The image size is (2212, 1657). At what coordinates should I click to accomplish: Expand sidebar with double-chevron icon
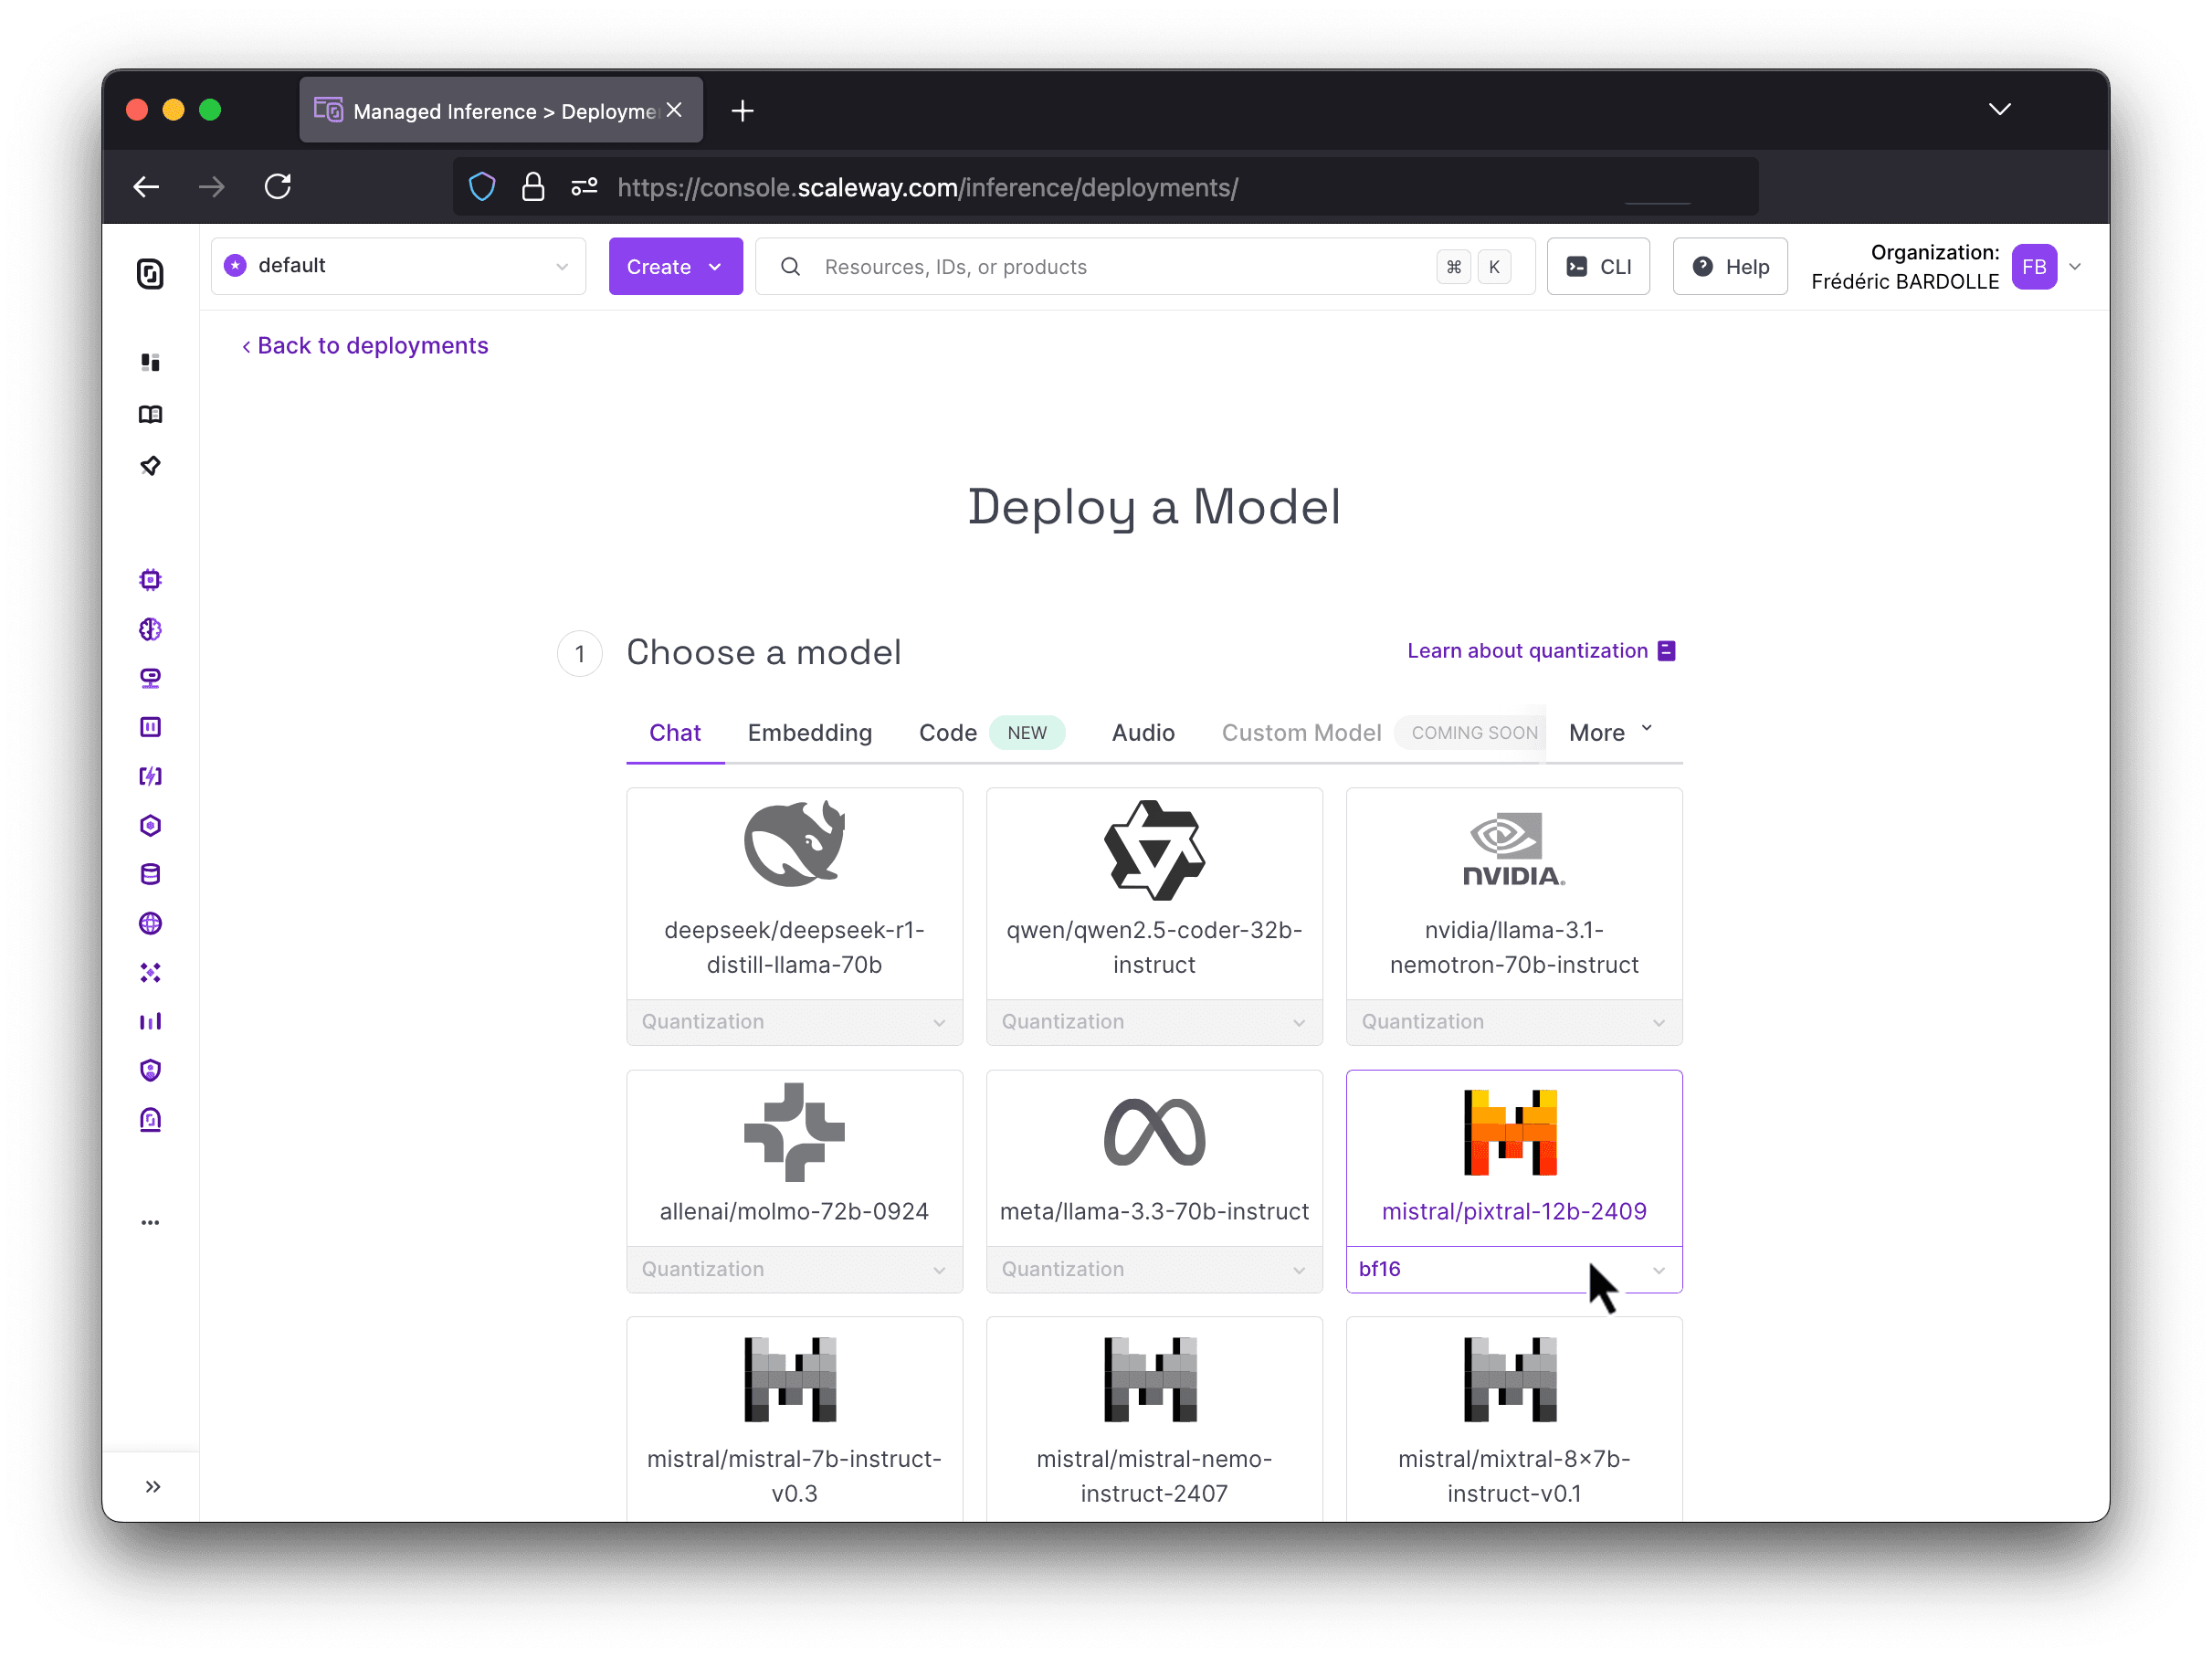152,1486
